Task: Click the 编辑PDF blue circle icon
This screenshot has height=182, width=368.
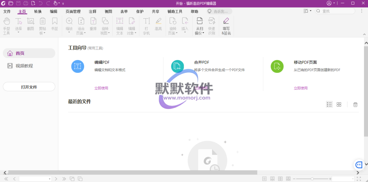Action: coord(77,66)
